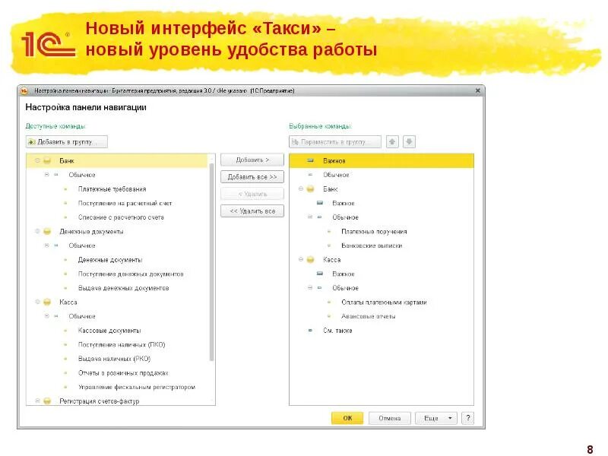
Task: Click Банк folder icon in selected commands
Action: 310,188
